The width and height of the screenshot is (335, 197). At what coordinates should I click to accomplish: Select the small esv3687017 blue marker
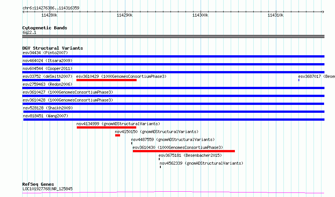pos(299,80)
